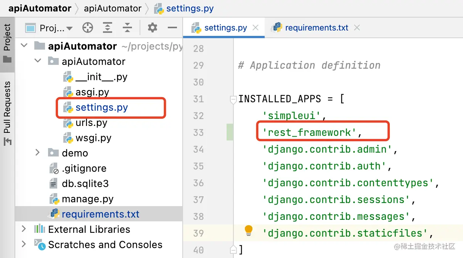Switch to the requirements.txt editor tab
463x258 pixels.
coord(316,28)
